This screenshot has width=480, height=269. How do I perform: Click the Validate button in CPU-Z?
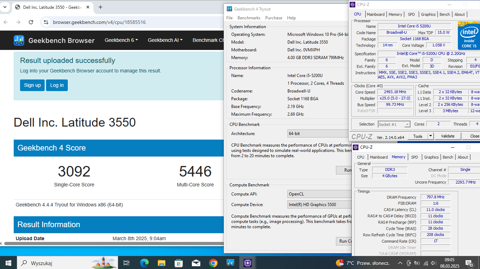pyautogui.click(x=448, y=136)
